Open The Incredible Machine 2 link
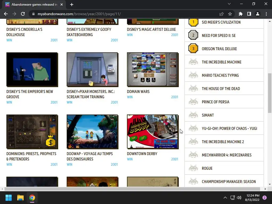 click(223, 142)
